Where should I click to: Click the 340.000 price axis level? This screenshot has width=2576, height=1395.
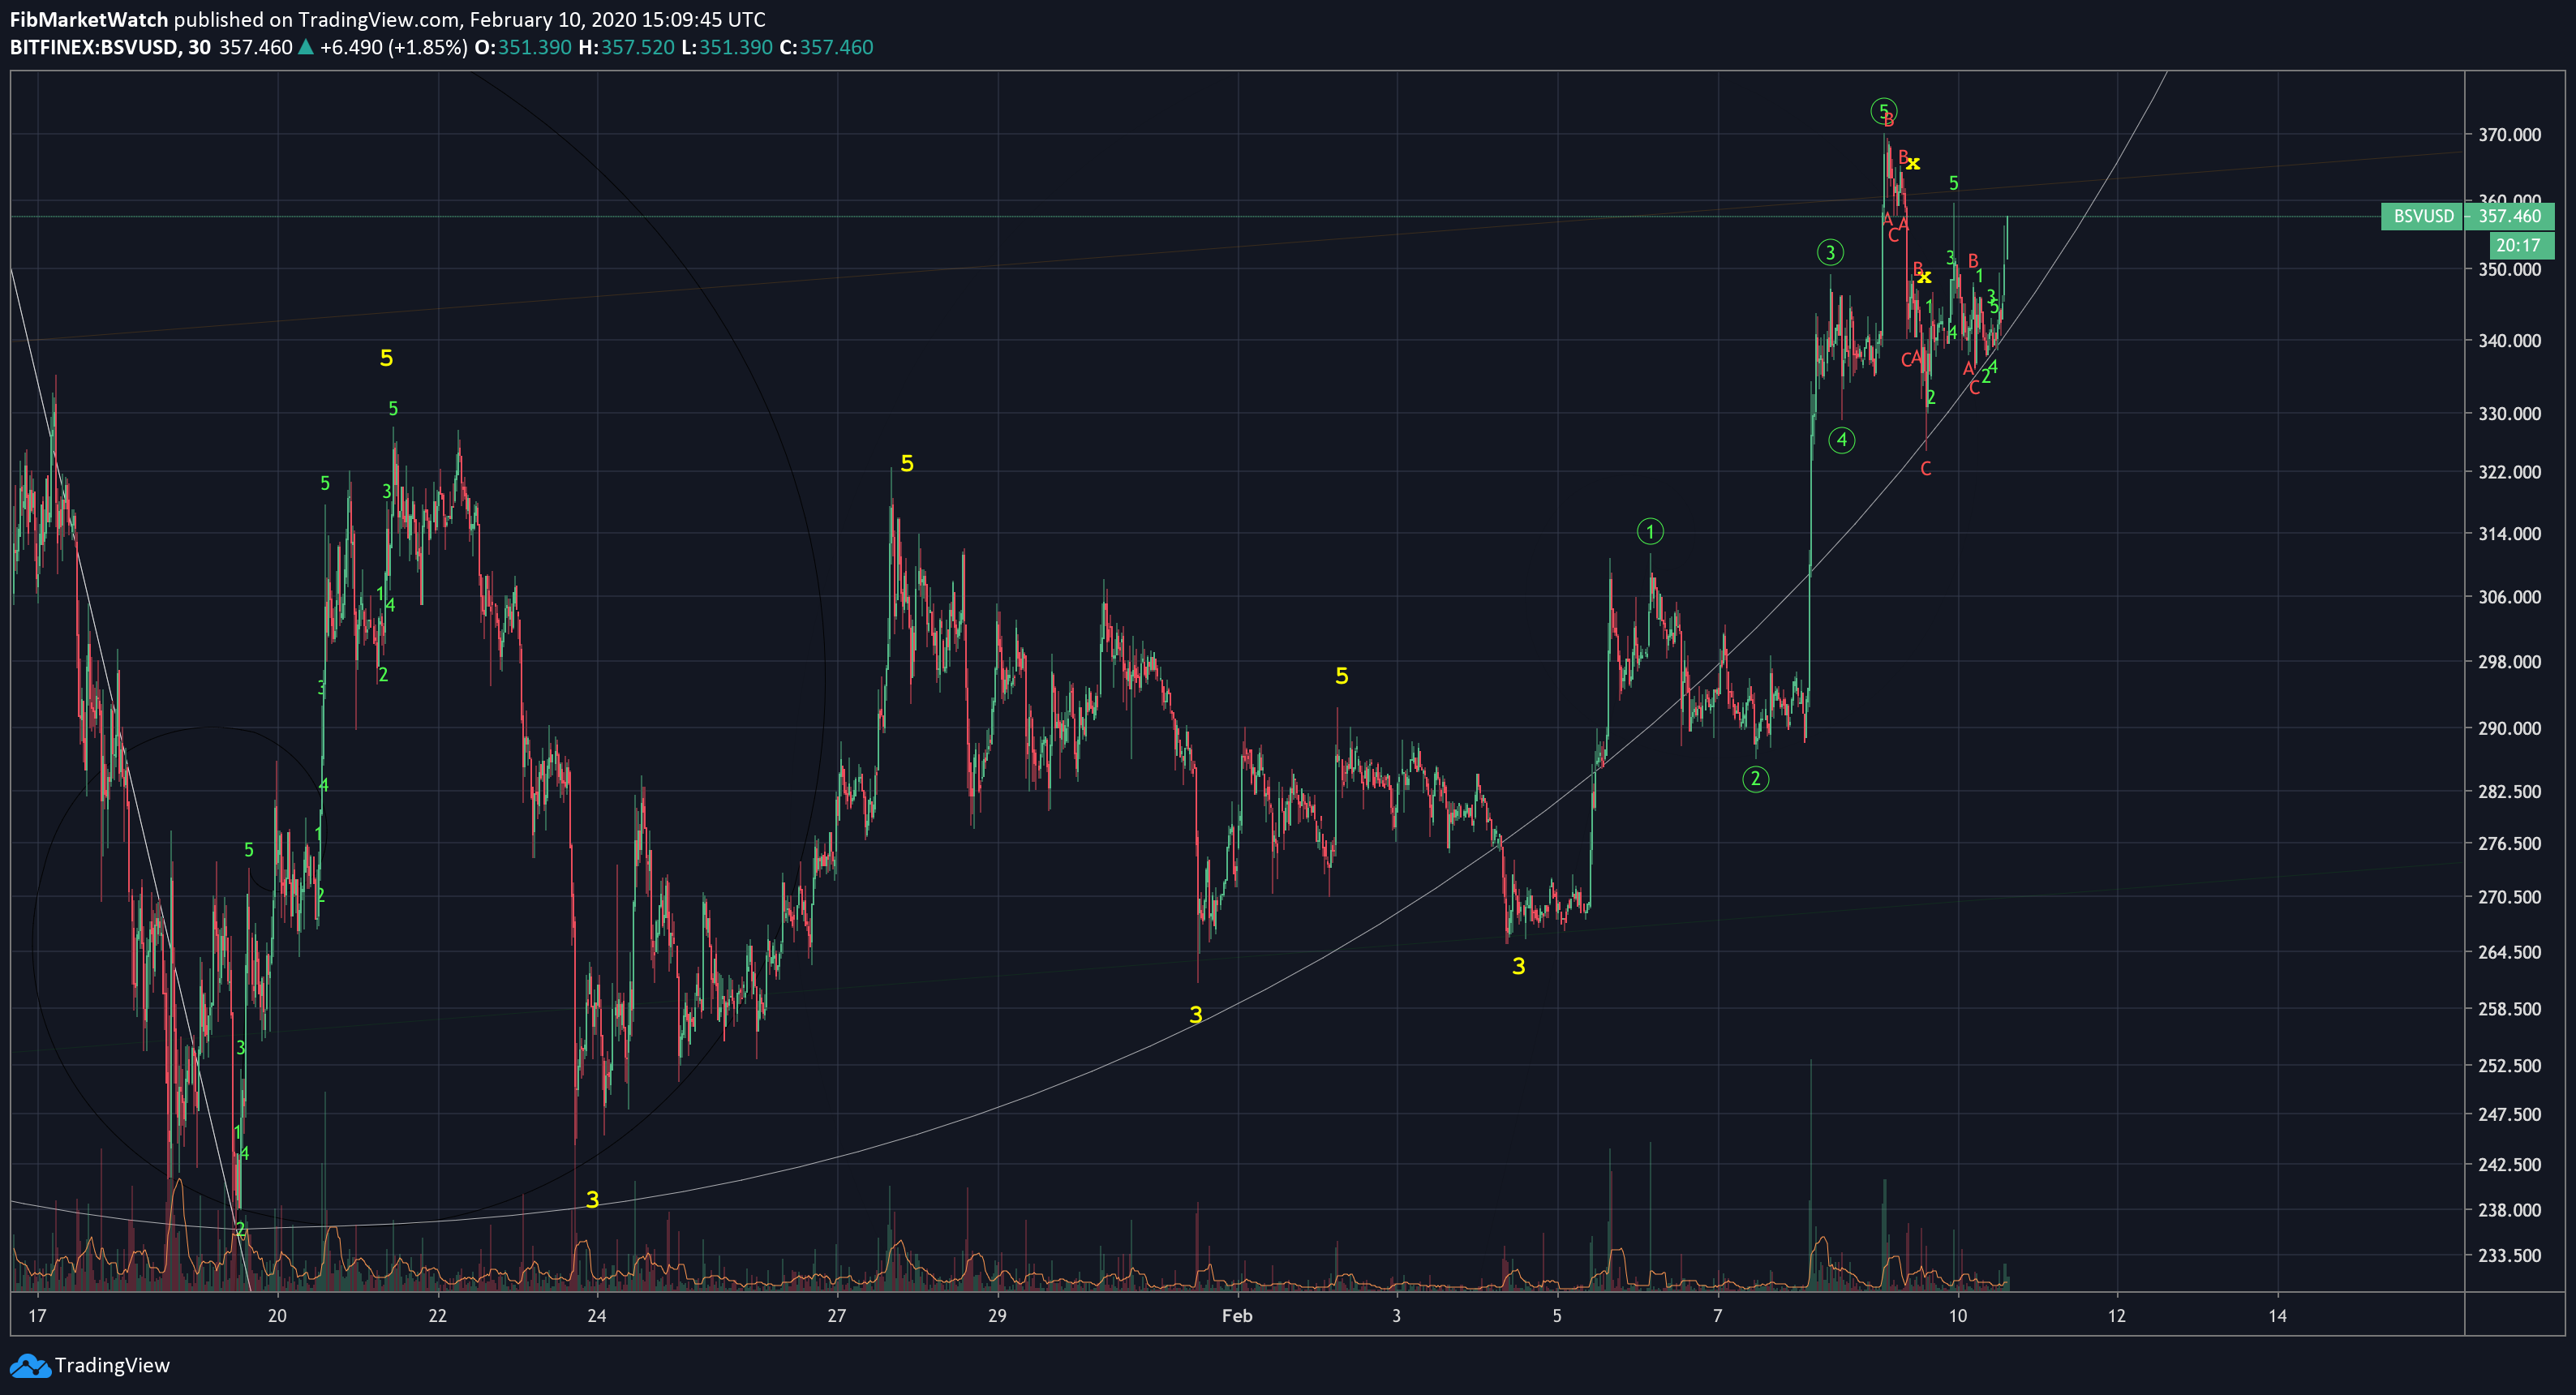click(x=2509, y=341)
